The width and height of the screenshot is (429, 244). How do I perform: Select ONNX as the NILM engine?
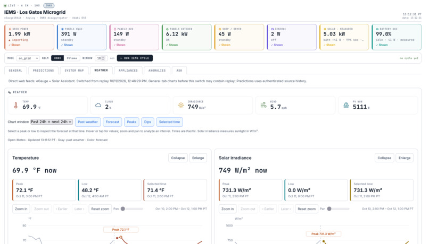[x=57, y=58]
